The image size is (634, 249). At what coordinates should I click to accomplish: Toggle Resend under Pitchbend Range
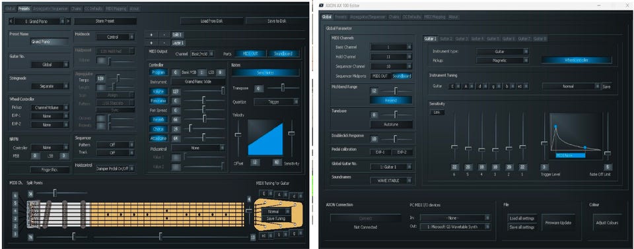click(x=392, y=101)
